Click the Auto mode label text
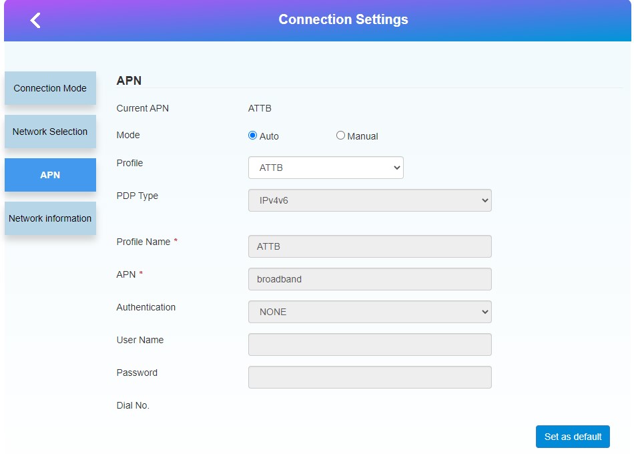This screenshot has height=454, width=634. point(269,136)
